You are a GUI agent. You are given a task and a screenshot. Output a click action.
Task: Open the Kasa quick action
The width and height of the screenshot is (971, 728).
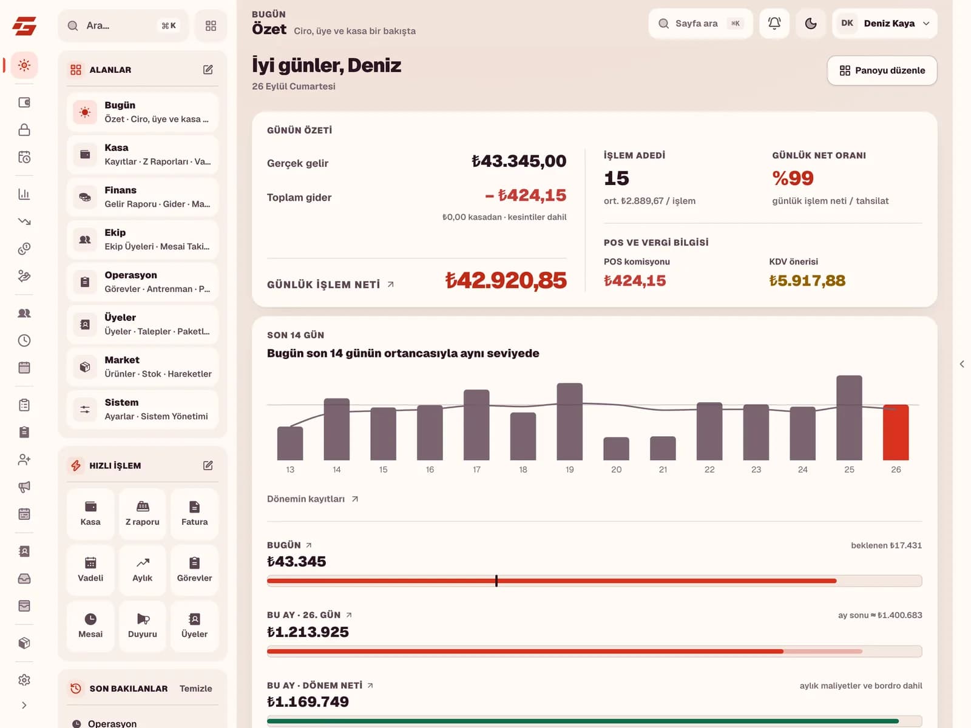[x=90, y=514]
